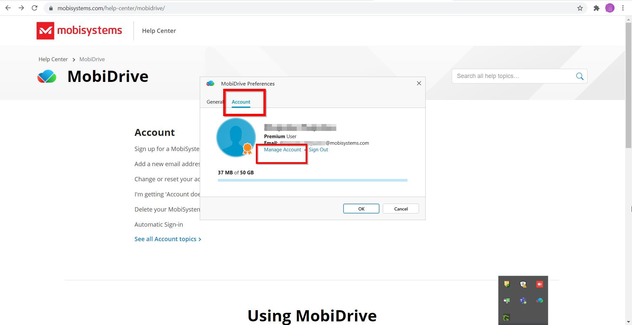Click the Manage Account link
632x325 pixels.
tap(283, 150)
